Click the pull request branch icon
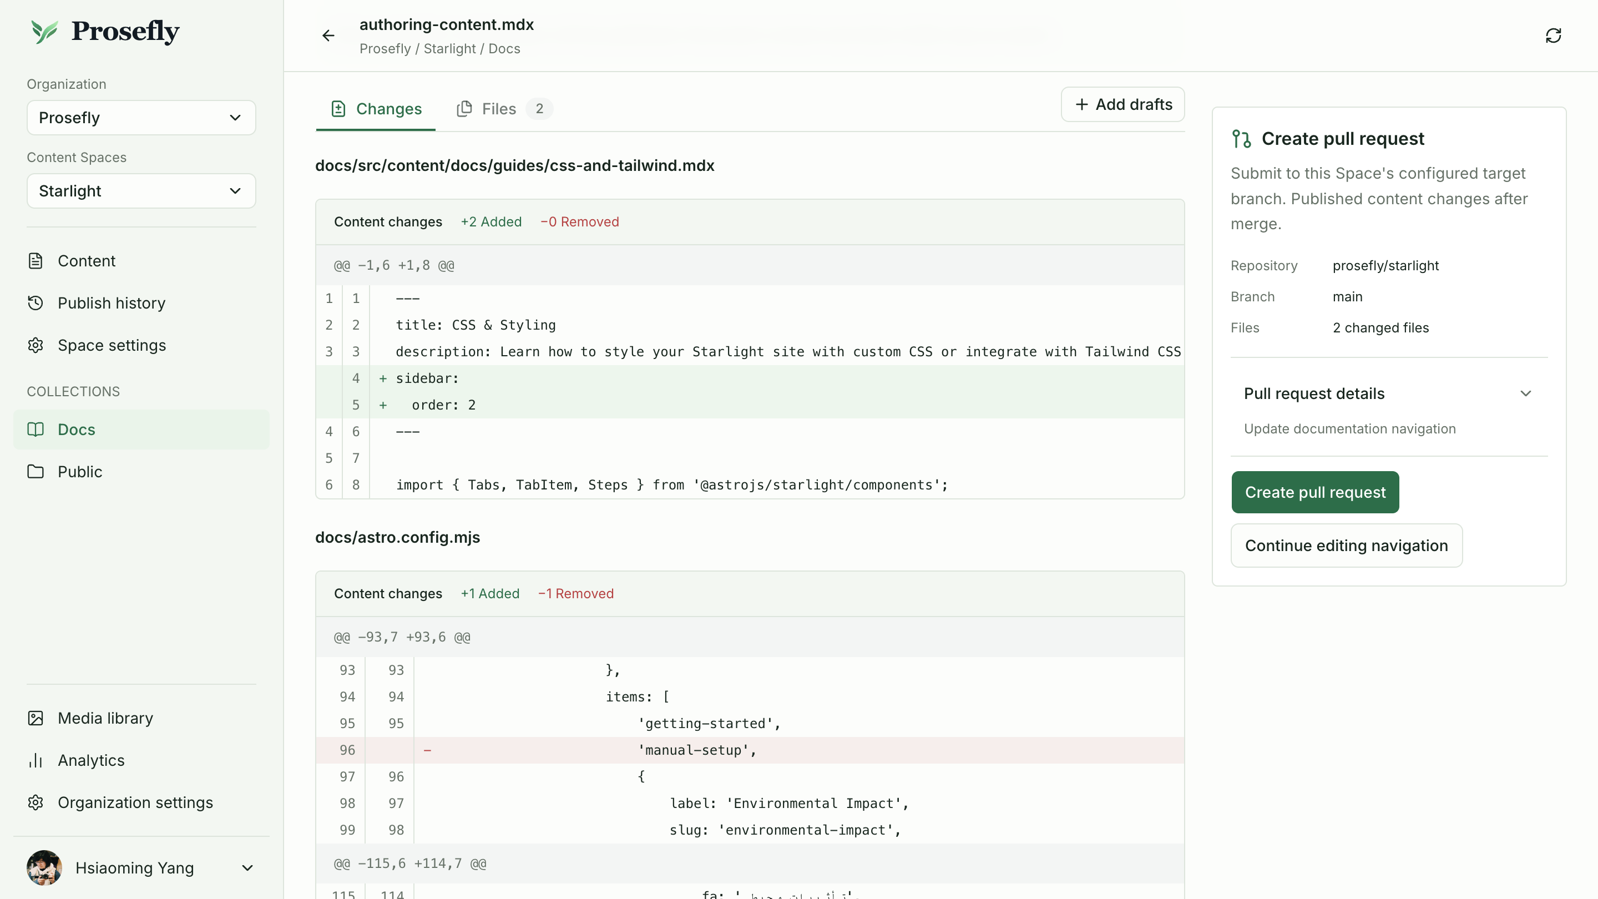1598x899 pixels. click(x=1241, y=138)
